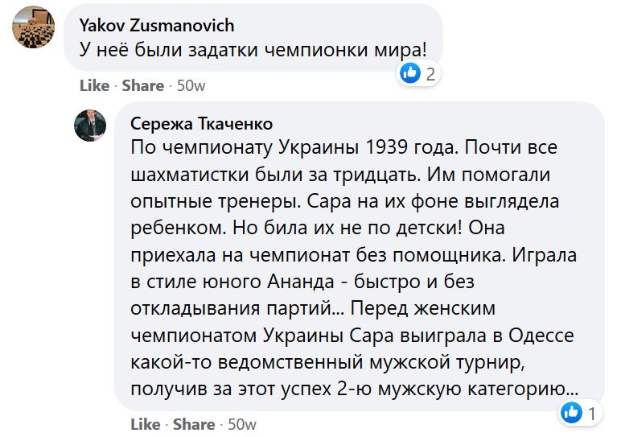Like Сережа Ткаченко's reply

[x=145, y=423]
